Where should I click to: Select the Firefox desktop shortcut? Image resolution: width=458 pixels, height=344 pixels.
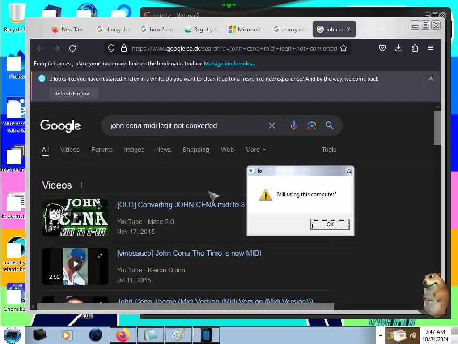click(15, 65)
